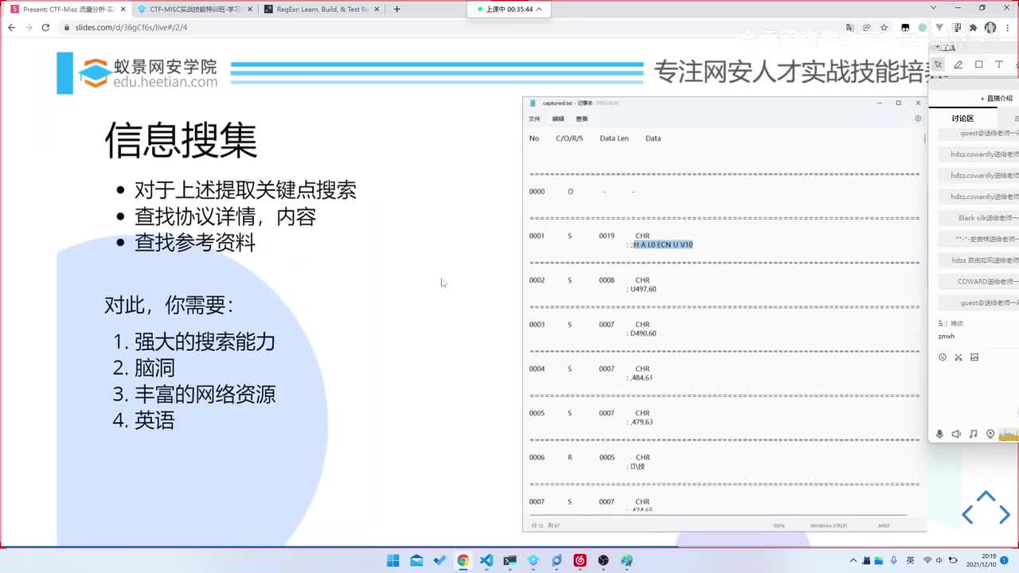
Task: Open the blue checkmark To Do app on taskbar
Action: click(x=439, y=560)
